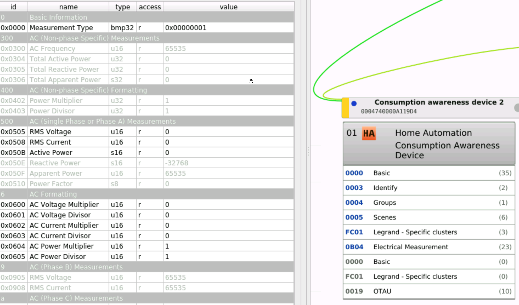Screen dimensions: 519x305
Task: Open the 0004 Groups cluster
Action: (429, 203)
